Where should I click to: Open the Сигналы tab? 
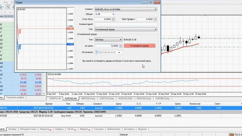coord(99,129)
